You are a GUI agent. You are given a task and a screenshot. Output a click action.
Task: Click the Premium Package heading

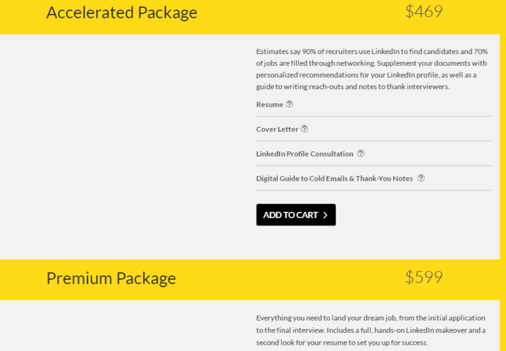[x=111, y=279]
